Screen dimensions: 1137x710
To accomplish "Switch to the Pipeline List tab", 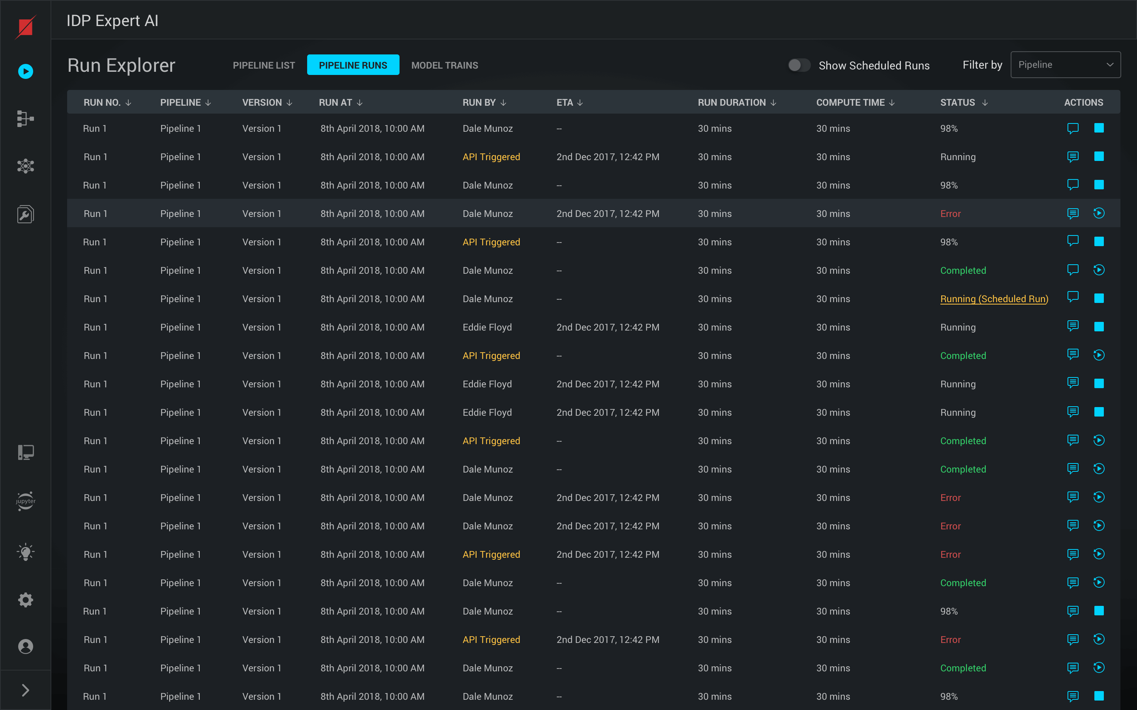I will [264, 65].
